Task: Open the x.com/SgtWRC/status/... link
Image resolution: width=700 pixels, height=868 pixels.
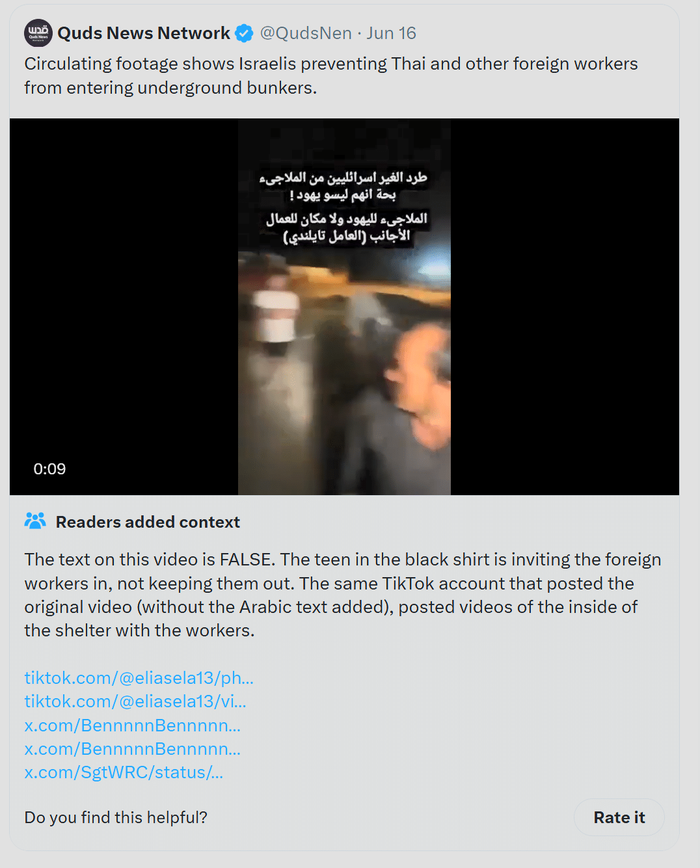Action: [x=124, y=772]
